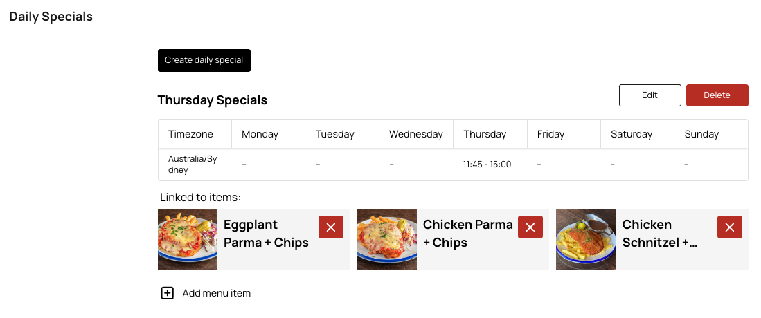
Task: Click the Thursday column header
Action: [485, 134]
